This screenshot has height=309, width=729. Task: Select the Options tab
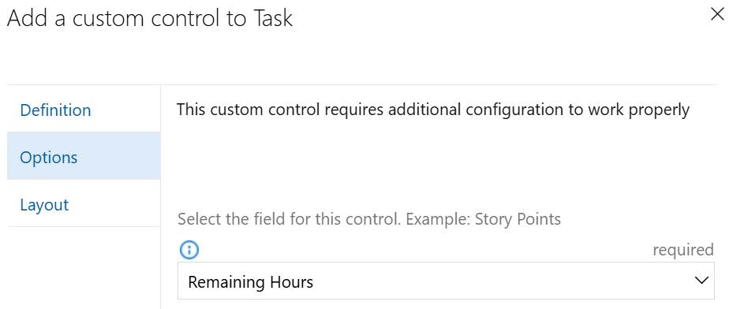(84, 155)
